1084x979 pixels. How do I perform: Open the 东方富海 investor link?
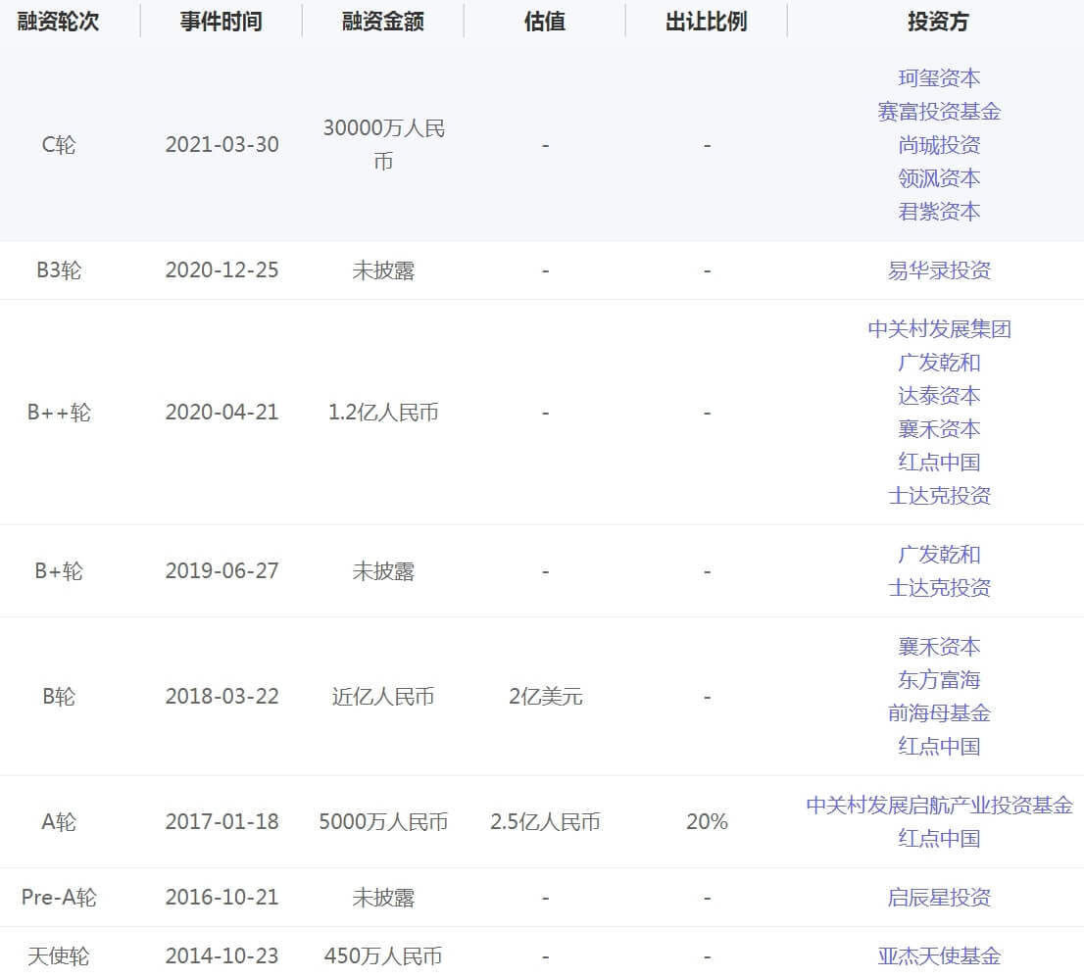(939, 680)
